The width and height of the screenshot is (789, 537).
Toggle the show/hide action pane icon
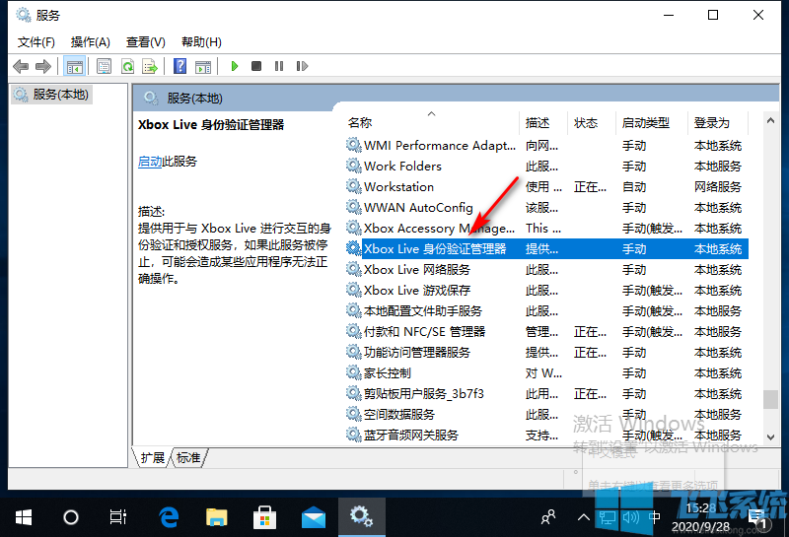click(x=203, y=66)
